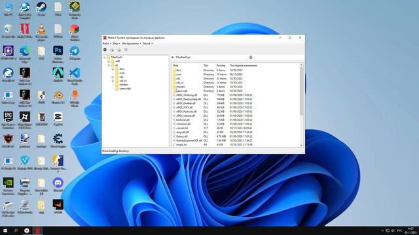This screenshot has height=235, width=419.
Task: Show hidden tray icons chevron
Action: [x=382, y=230]
